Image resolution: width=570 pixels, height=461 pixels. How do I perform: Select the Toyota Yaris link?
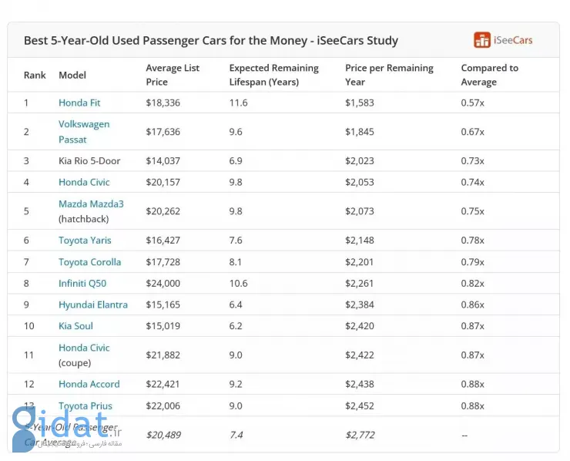click(x=85, y=241)
